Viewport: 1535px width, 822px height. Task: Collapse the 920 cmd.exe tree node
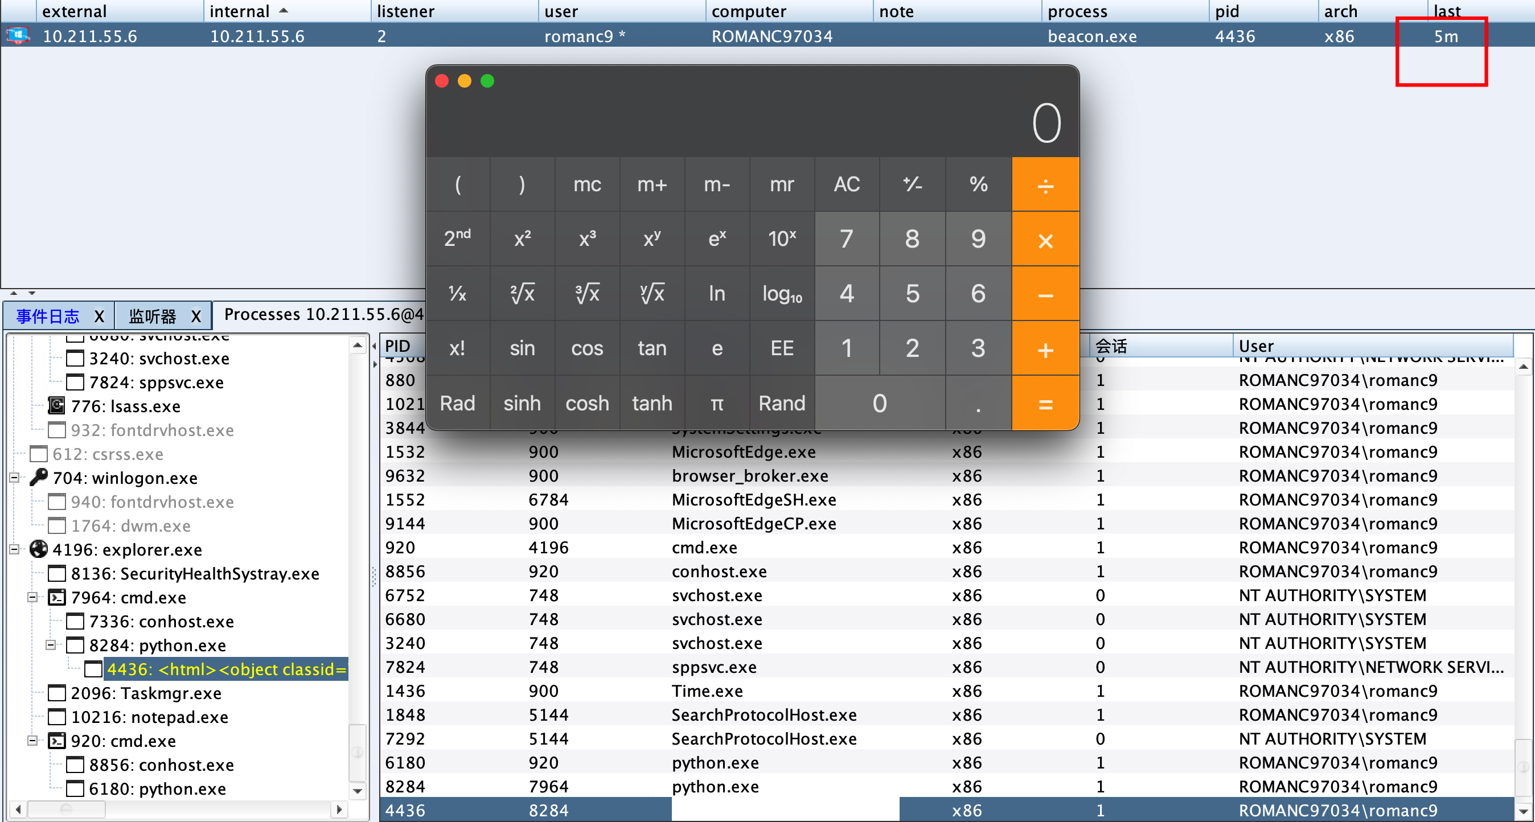point(32,741)
